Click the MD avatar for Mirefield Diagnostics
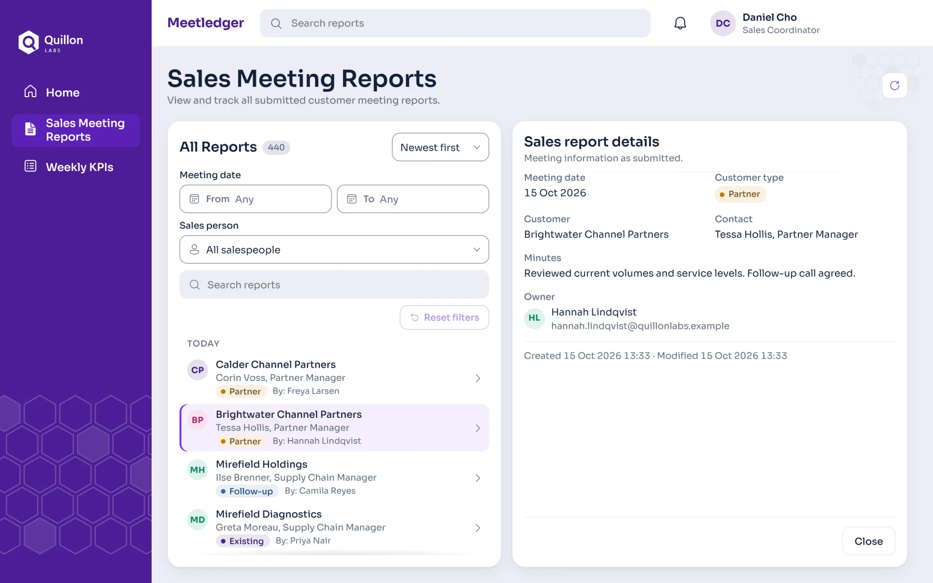The height and width of the screenshot is (583, 933). tap(197, 520)
